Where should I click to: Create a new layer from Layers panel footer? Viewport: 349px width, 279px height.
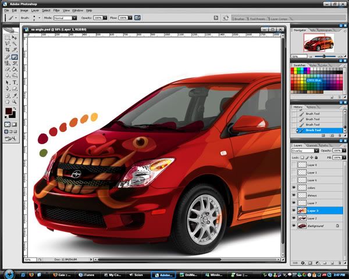[332, 263]
